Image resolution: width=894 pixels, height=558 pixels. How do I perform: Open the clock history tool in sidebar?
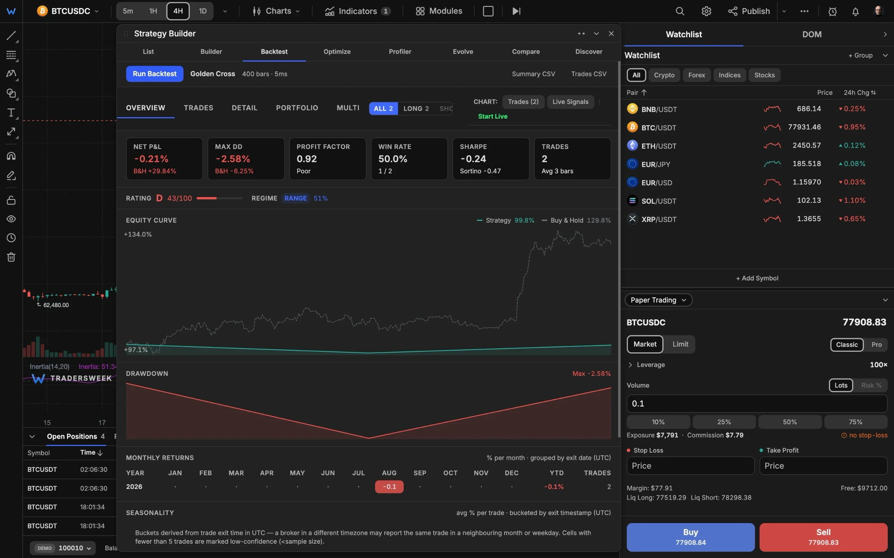coord(11,238)
